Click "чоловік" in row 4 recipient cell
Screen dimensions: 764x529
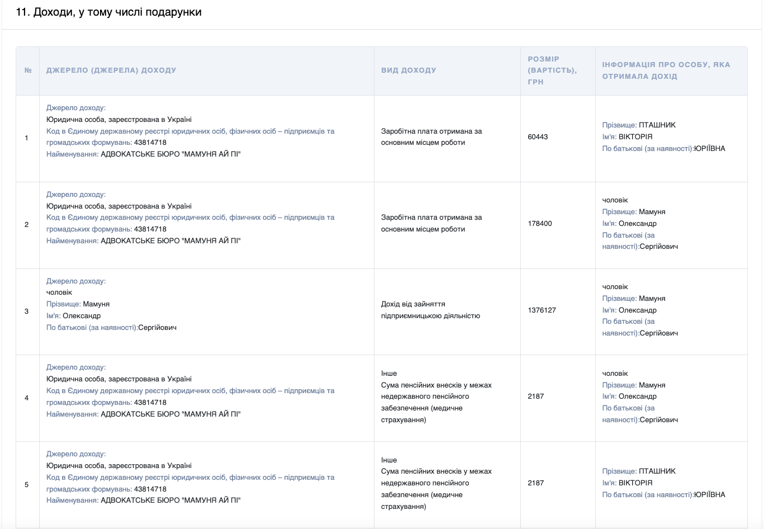(x=615, y=374)
